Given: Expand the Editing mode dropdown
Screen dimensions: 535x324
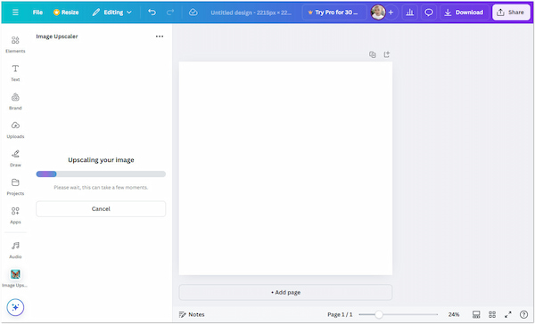Looking at the screenshot, I should click(112, 12).
